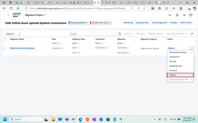Click Windows taskbar Search box
Image resolution: width=198 pixels, height=123 pixels.
(26, 119)
